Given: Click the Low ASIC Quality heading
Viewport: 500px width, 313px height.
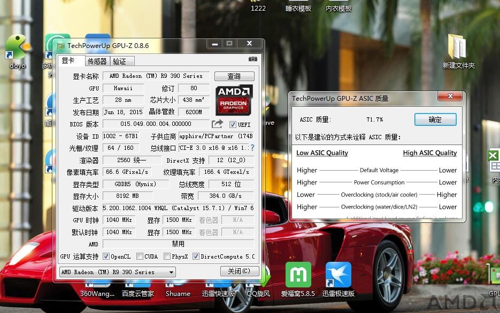Looking at the screenshot, I should 322,153.
